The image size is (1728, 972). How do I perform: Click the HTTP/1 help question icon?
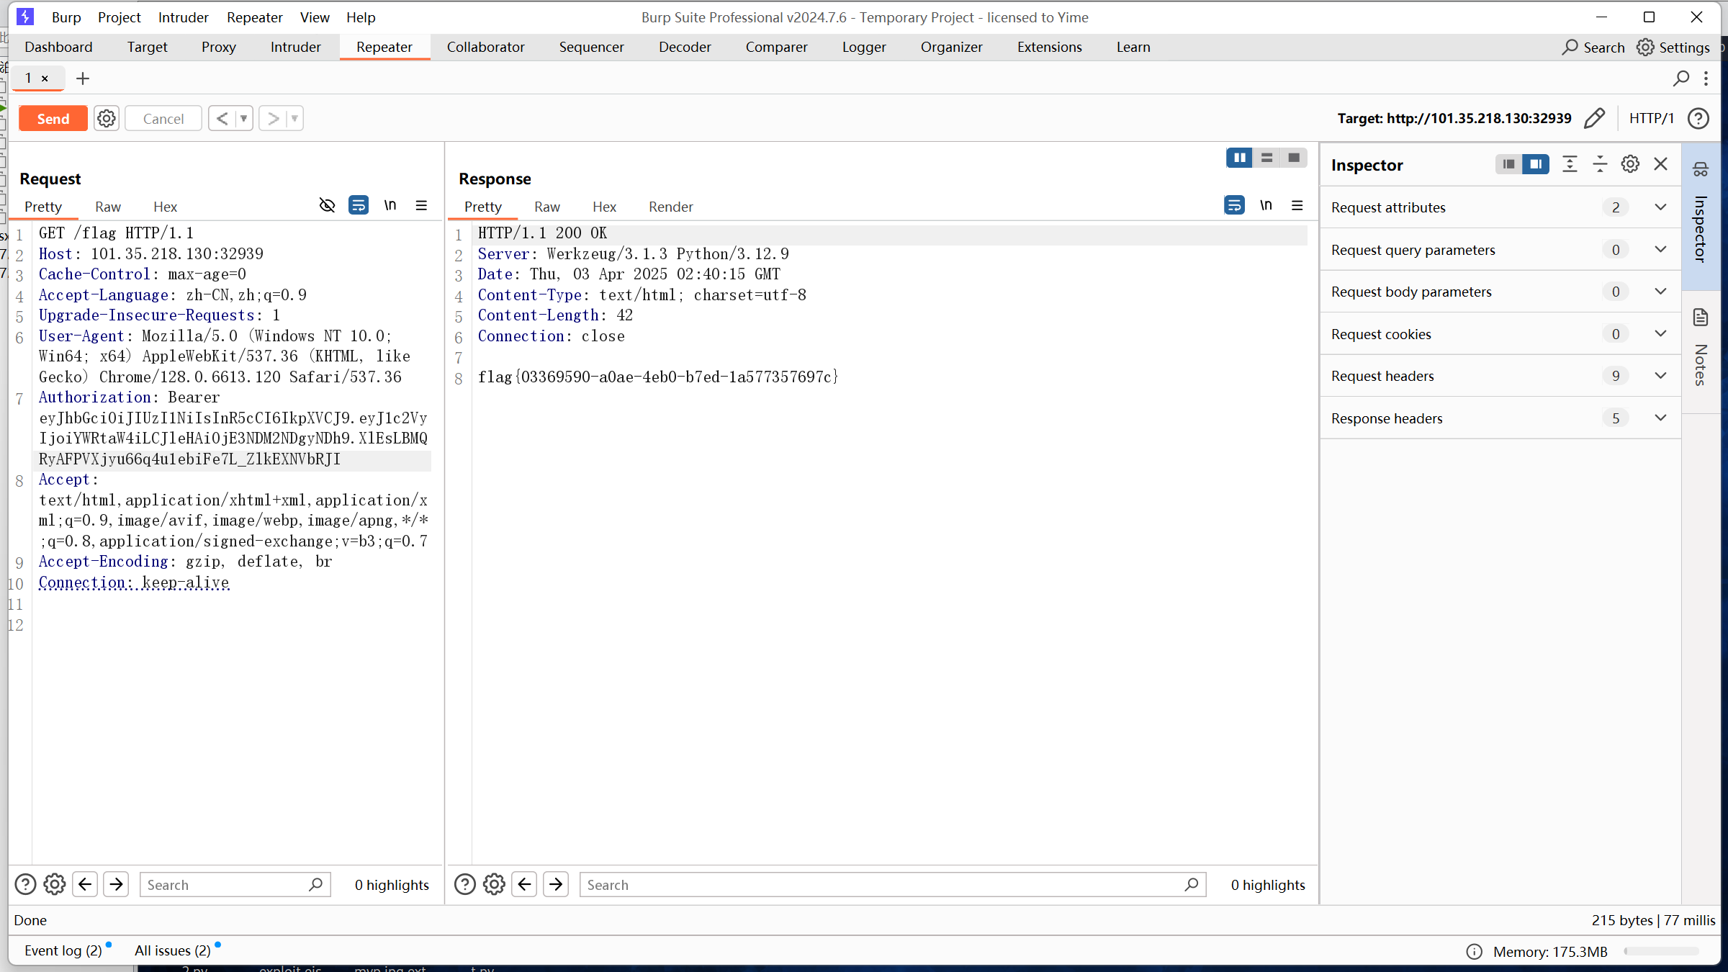pyautogui.click(x=1698, y=118)
